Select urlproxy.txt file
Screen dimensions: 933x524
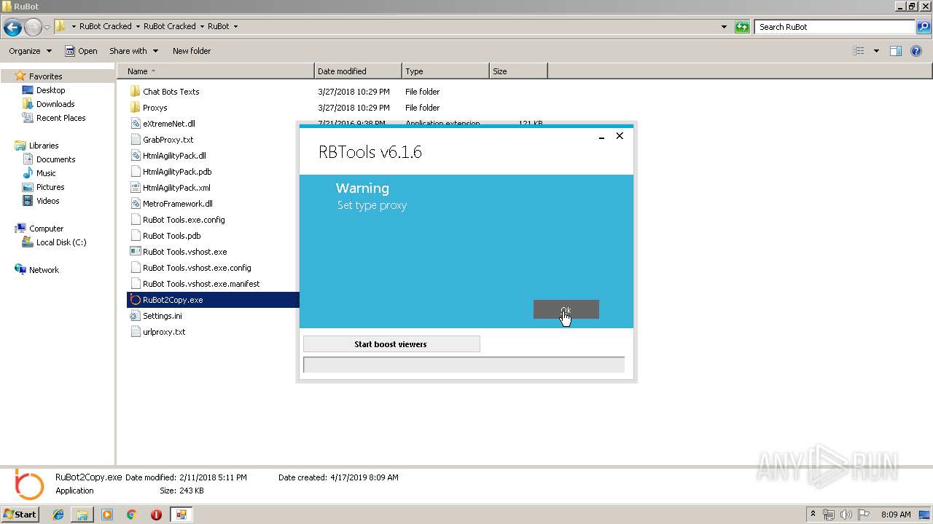pos(164,332)
